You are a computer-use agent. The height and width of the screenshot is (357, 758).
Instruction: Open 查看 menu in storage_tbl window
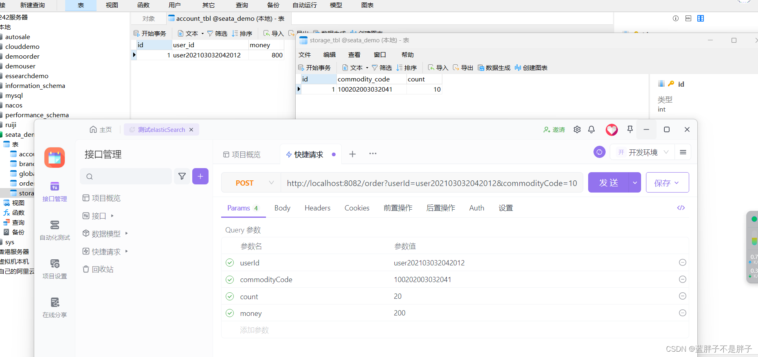354,55
